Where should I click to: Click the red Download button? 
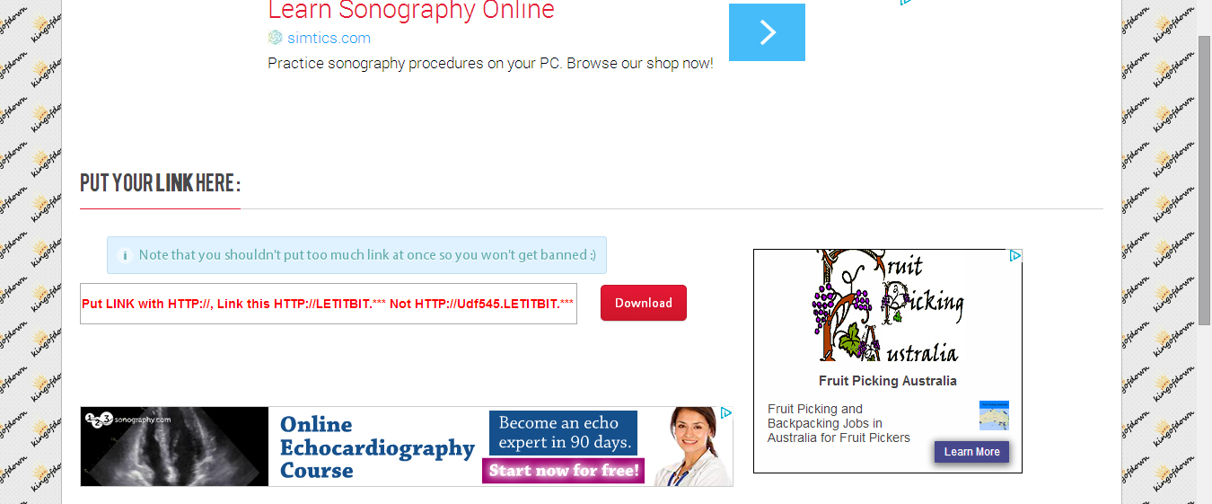tap(644, 303)
